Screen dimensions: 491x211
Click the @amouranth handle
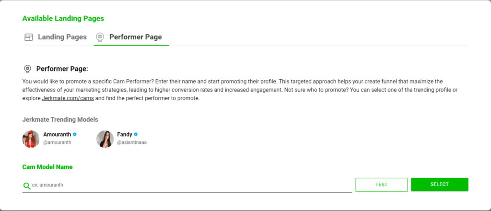57,142
